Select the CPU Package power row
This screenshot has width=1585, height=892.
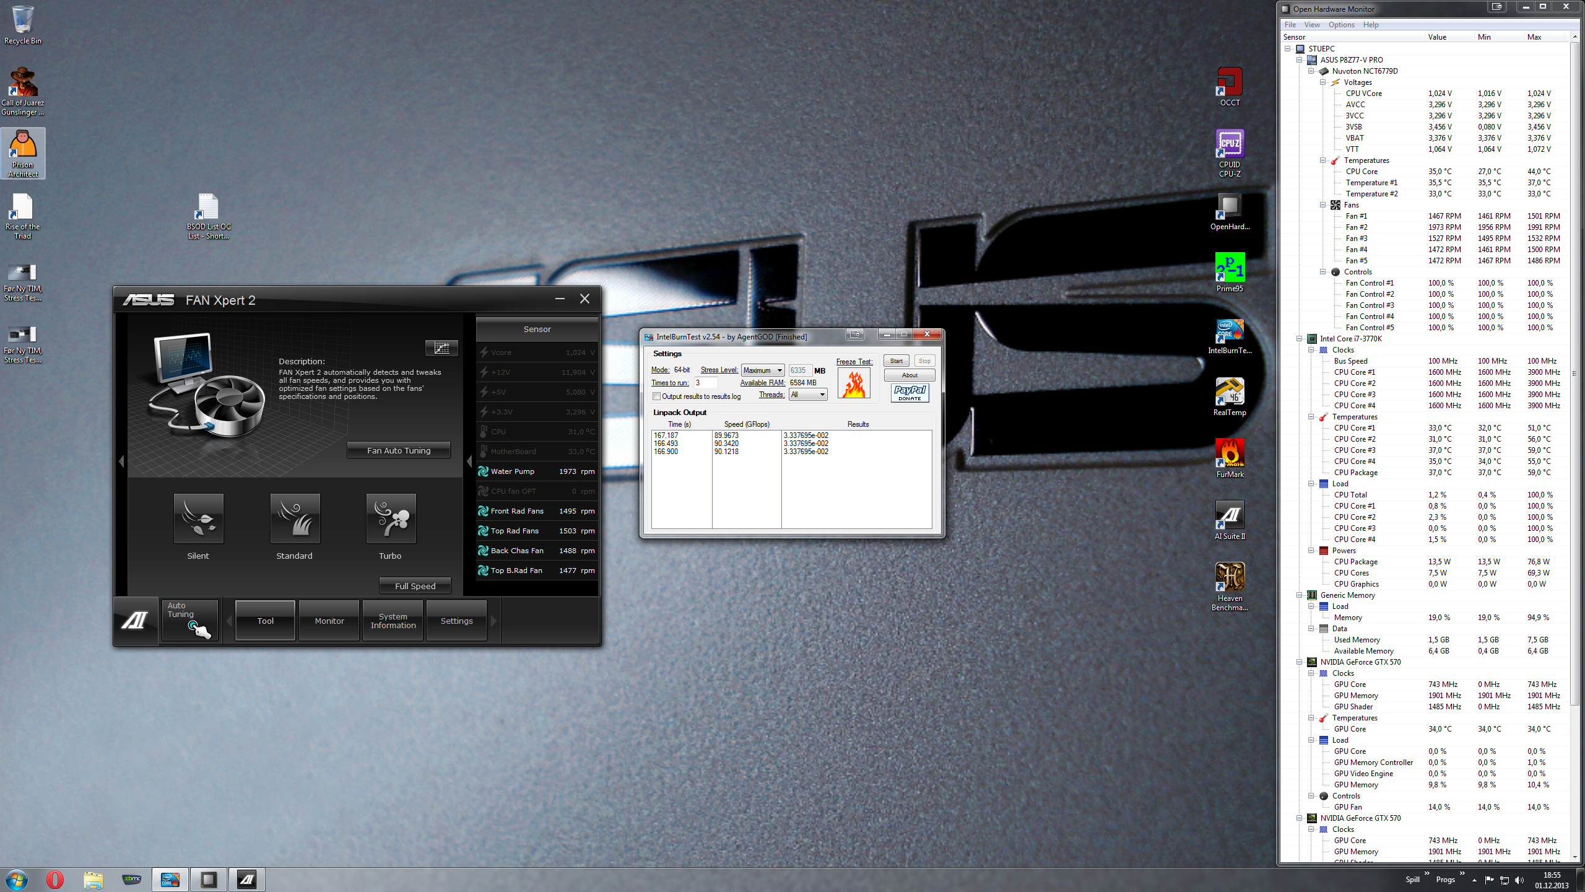click(1425, 561)
